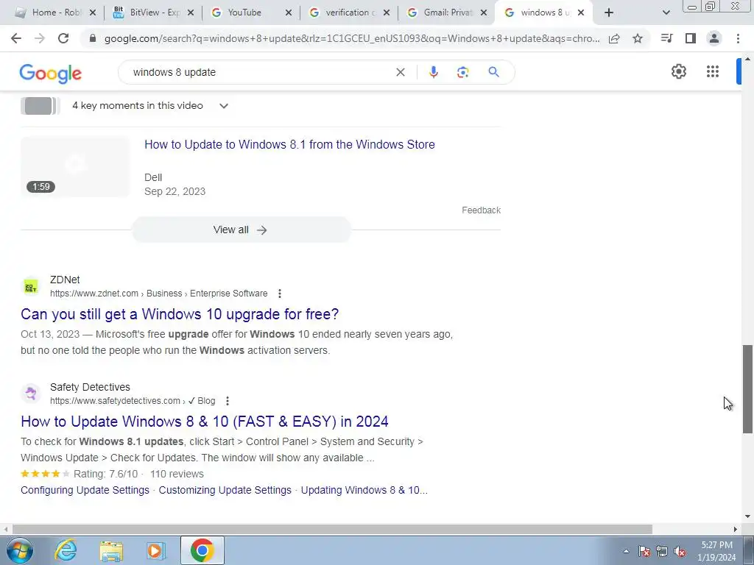The image size is (754, 565).
Task: Open the Chrome three-dot menu
Action: pyautogui.click(x=738, y=38)
